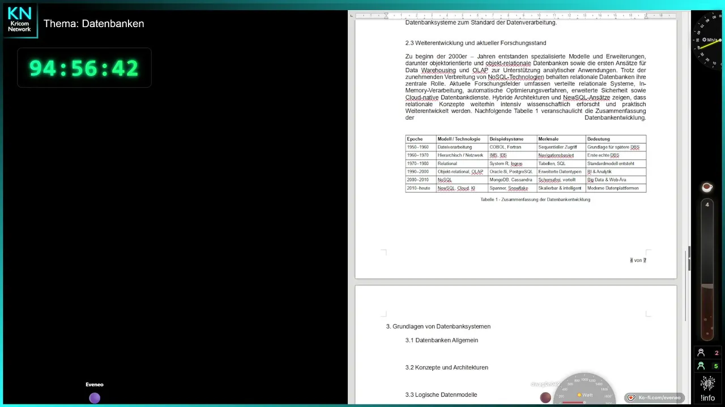
Task: Click table header cell 'Epoche'
Action: (x=421, y=139)
